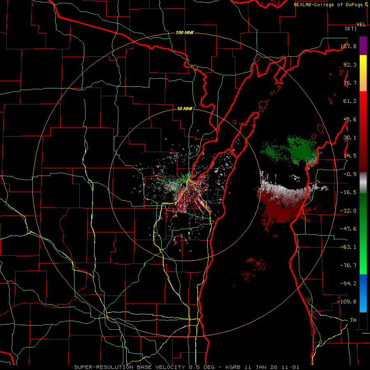Pick the red segment of the color bar
Viewport: 370px width, 370px height.
pyautogui.click(x=363, y=132)
